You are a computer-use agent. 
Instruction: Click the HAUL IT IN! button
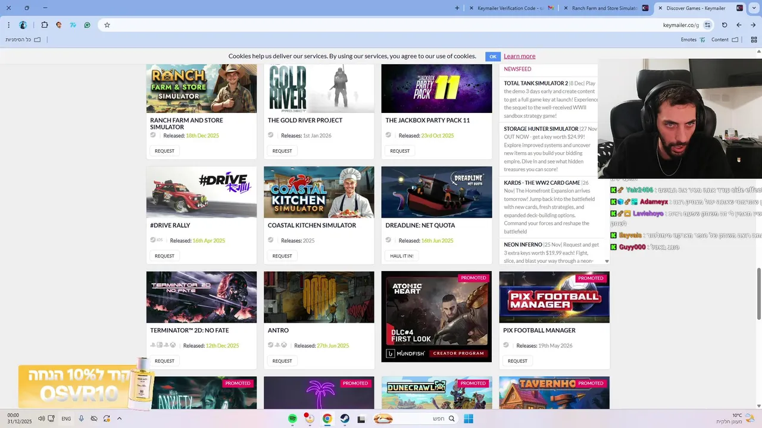click(x=402, y=256)
